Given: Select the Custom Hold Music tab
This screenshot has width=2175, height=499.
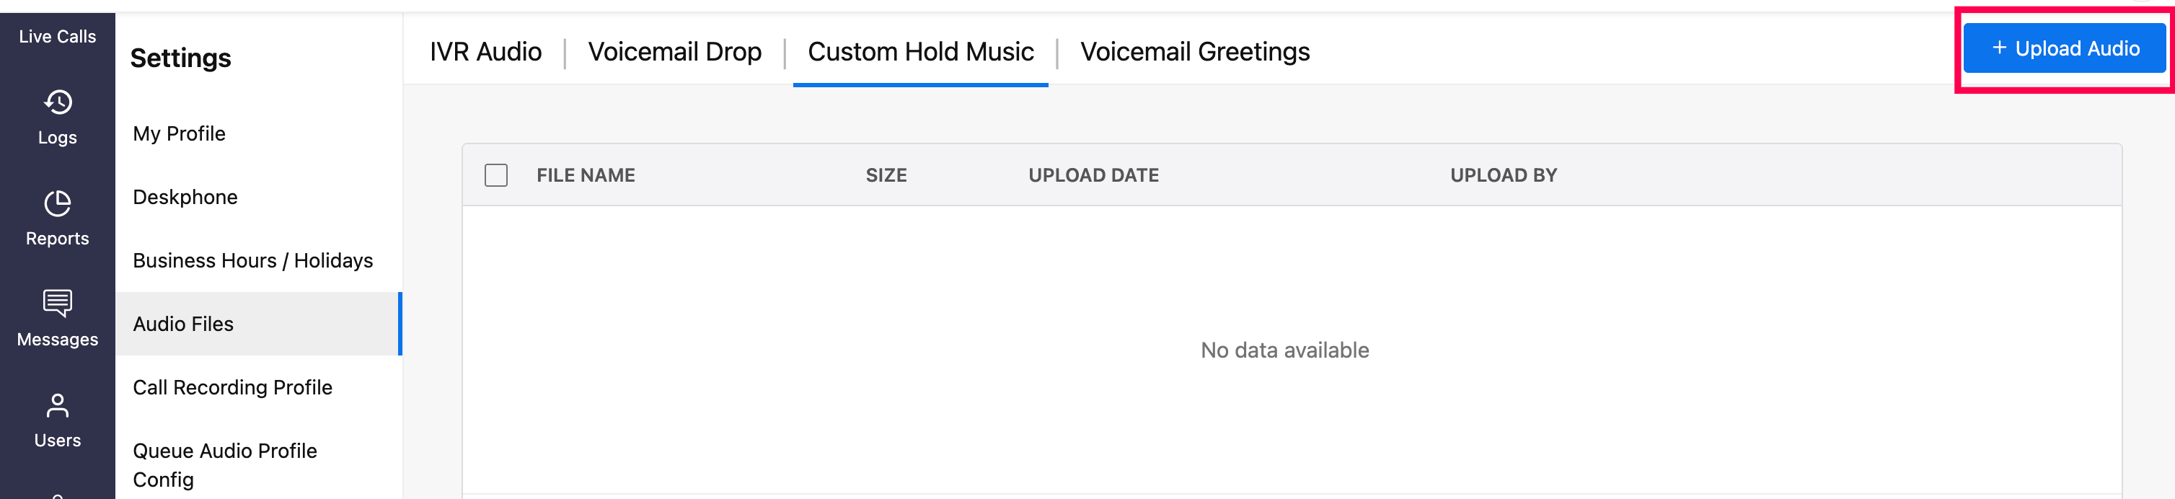Looking at the screenshot, I should 920,51.
